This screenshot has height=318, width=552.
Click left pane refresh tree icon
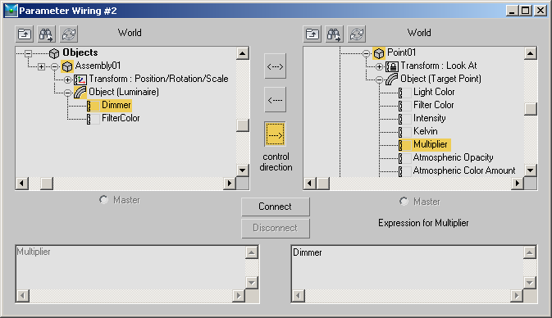click(68, 34)
